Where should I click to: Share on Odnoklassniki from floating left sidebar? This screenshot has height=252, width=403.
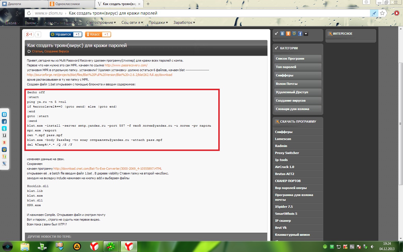4,157
